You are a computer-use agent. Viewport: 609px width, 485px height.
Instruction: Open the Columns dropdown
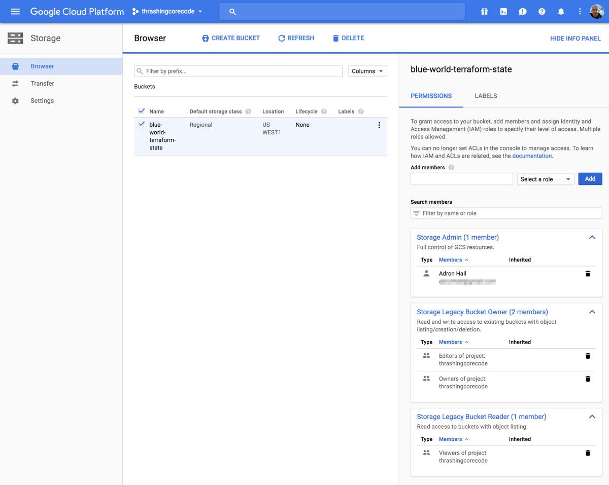[367, 71]
